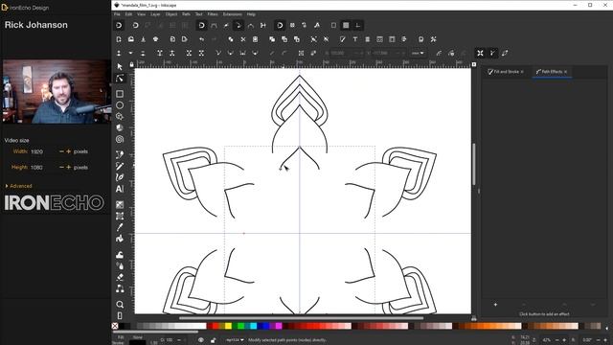The width and height of the screenshot is (613, 345).
Task: Toggle current layer lock
Action: [213, 340]
